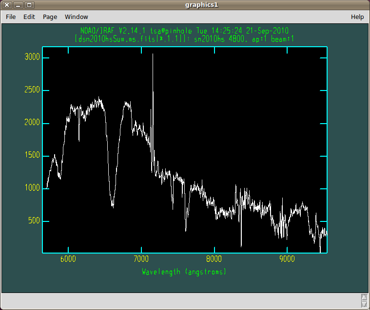Maximize the graphics1 window
This screenshot has height=310, width=370.
tap(29, 5)
